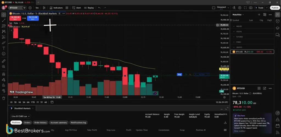Toggle stay in drawing mode pencil-lock
Viewport: 281px width, 137px height.
(x=4, y=79)
